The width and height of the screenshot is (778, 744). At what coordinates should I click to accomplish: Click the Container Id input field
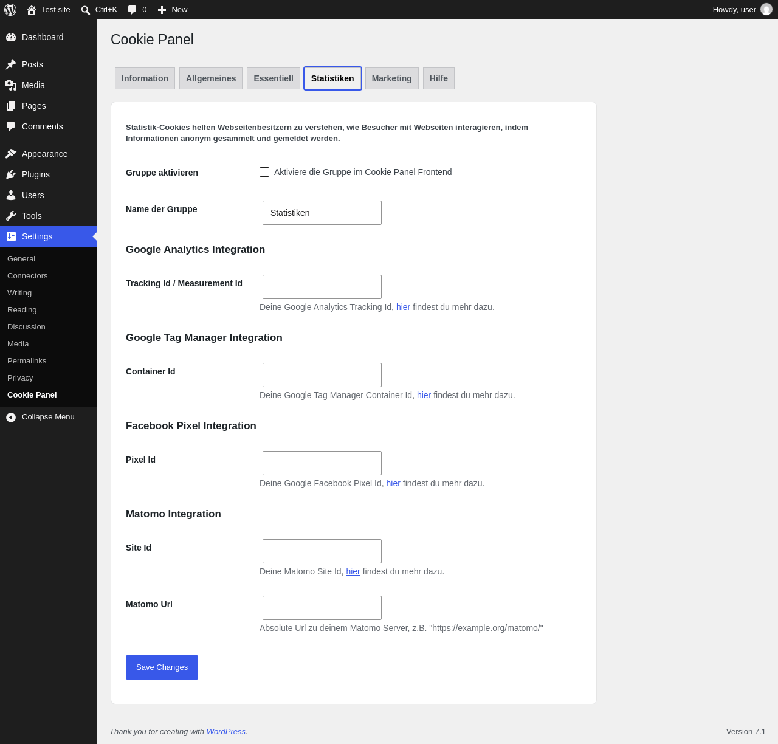pos(322,375)
